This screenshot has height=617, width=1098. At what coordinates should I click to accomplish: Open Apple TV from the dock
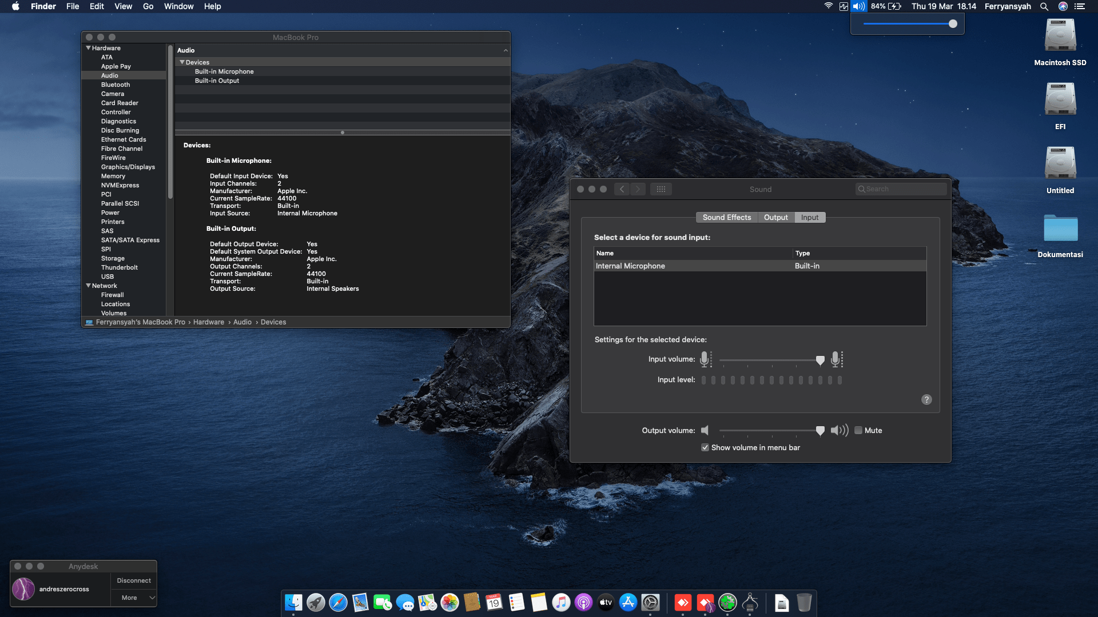606,602
